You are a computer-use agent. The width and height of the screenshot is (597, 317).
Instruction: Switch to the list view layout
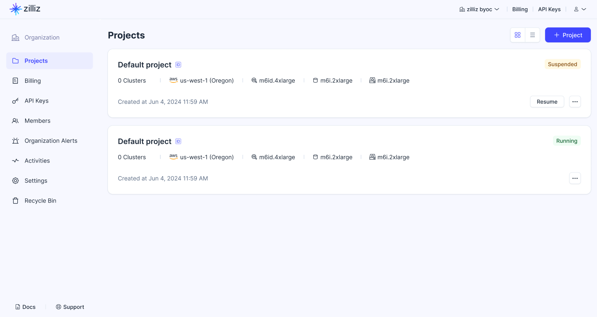[x=532, y=35]
